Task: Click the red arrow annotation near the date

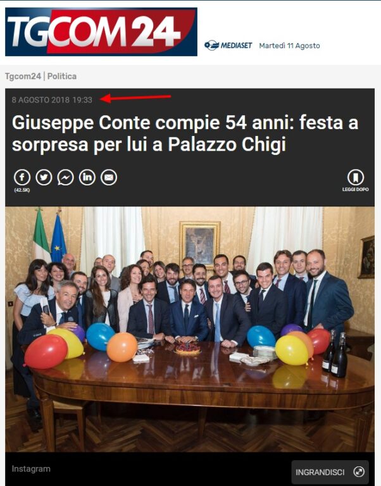Action: coord(135,98)
